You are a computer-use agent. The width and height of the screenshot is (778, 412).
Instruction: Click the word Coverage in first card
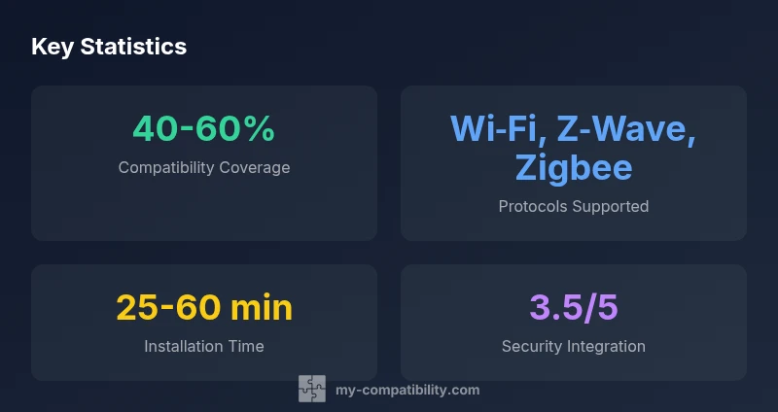click(256, 167)
